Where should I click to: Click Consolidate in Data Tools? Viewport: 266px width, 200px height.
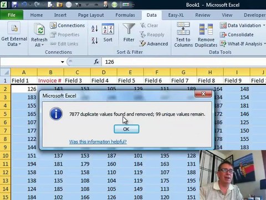click(237, 34)
